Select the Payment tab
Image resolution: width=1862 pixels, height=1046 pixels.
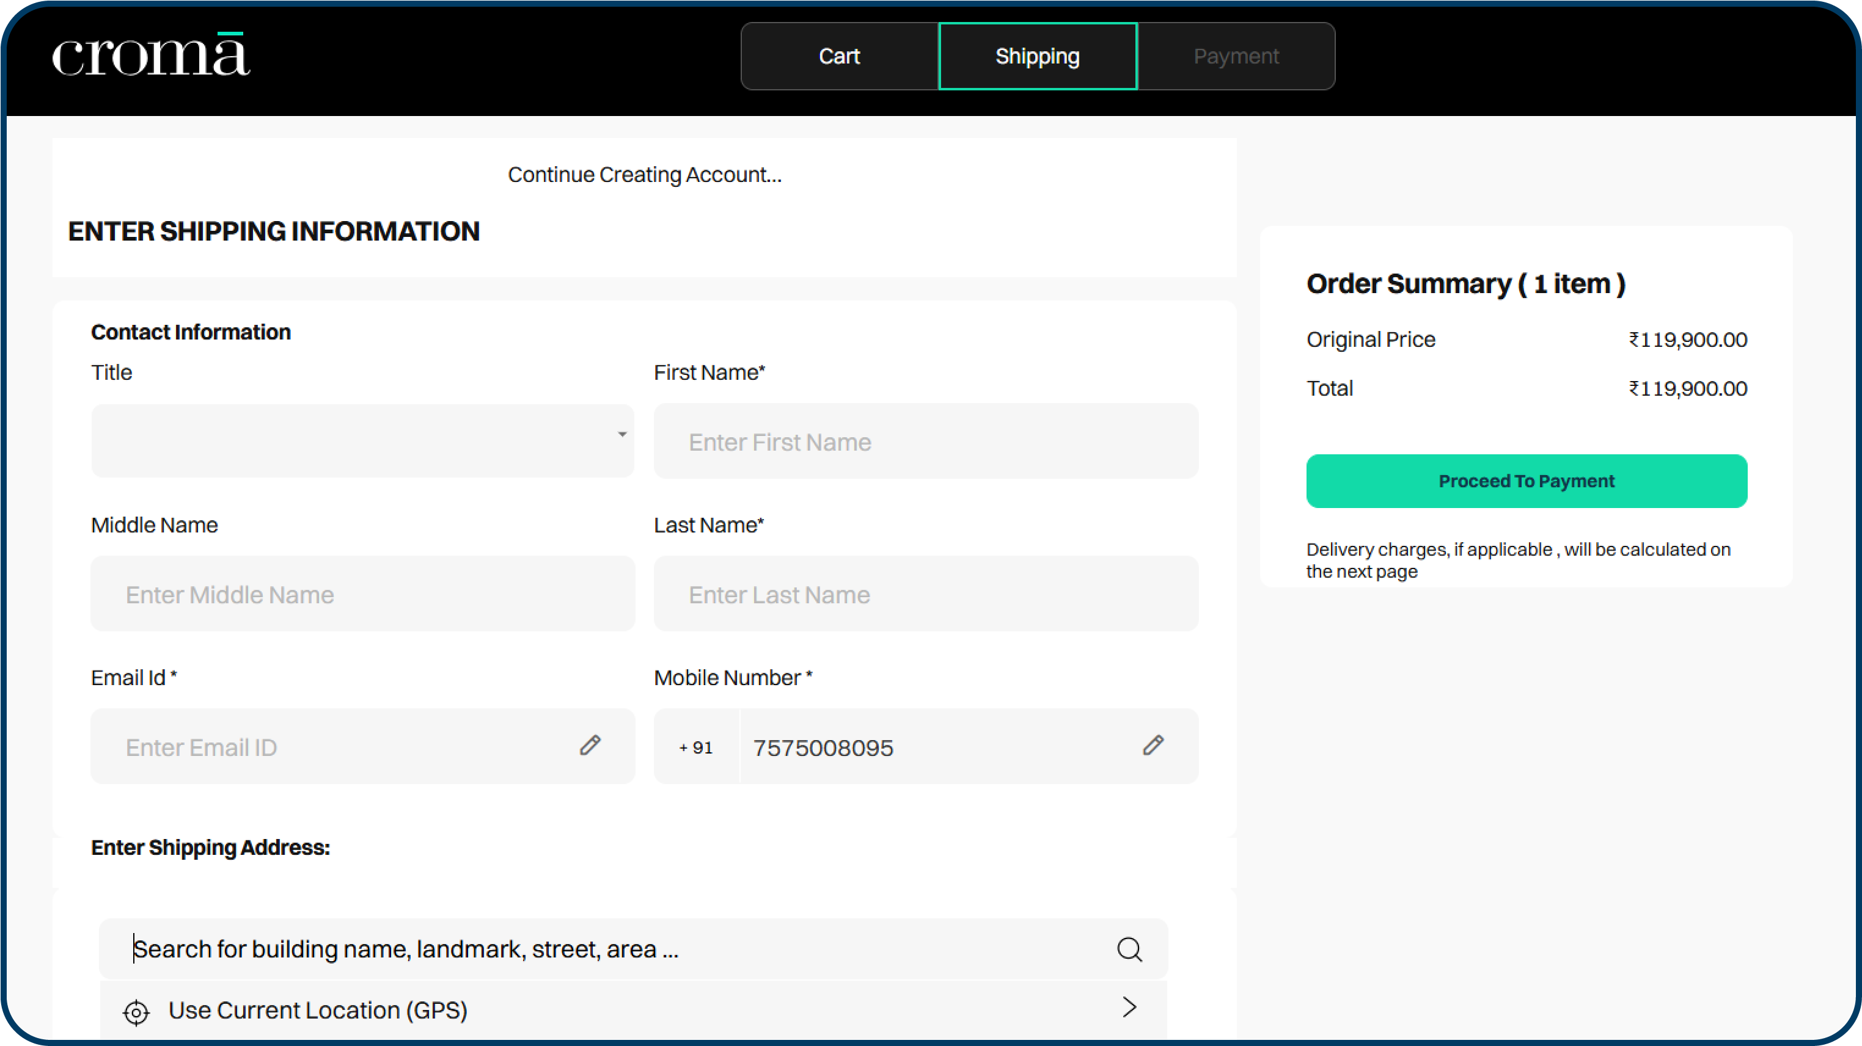(x=1236, y=56)
